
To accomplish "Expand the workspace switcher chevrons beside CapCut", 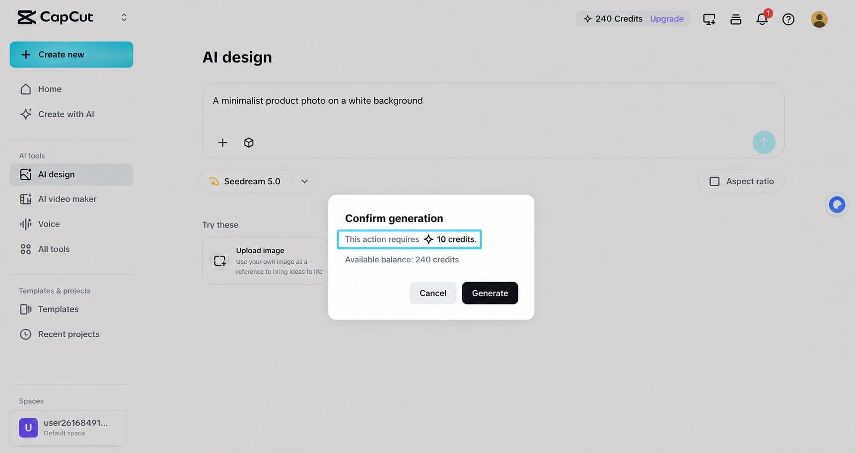I will pyautogui.click(x=124, y=17).
